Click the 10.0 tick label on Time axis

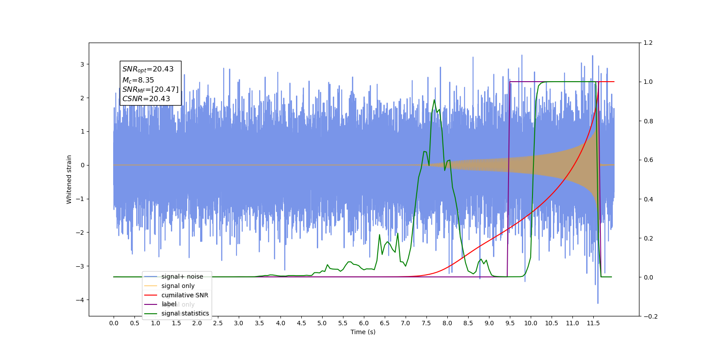531,323
